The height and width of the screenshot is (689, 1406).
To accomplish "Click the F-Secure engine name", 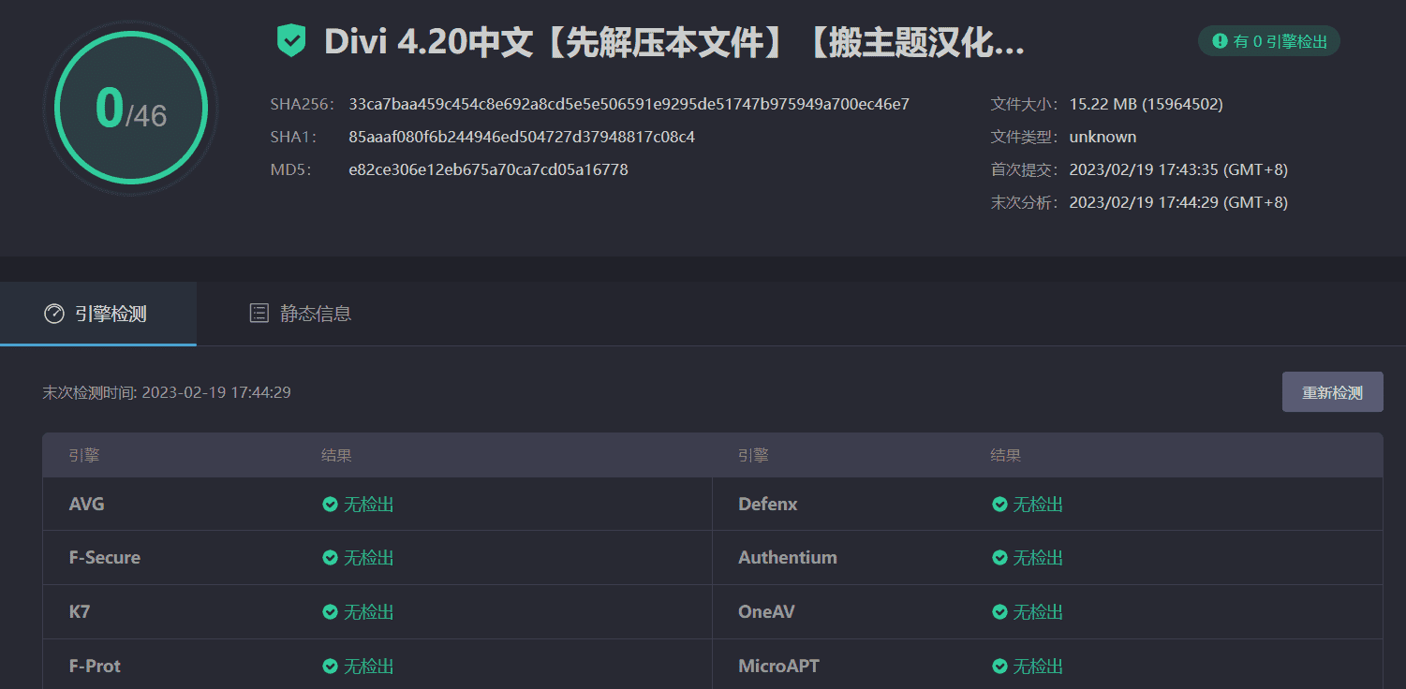I will pyautogui.click(x=105, y=558).
